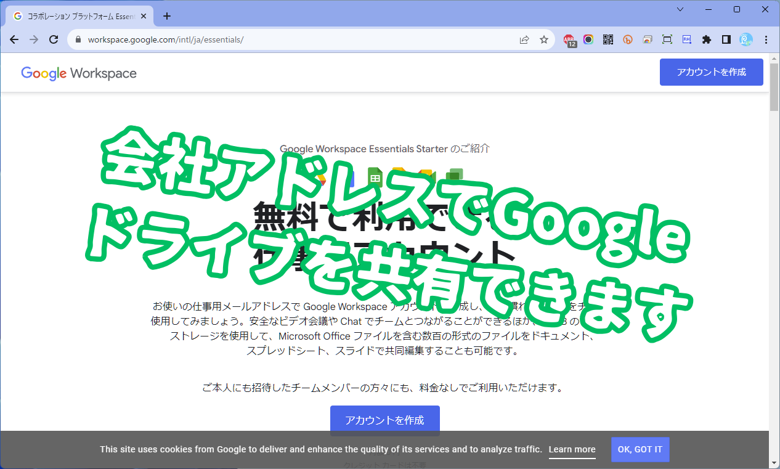Click the Dark Reader square extension icon
Image resolution: width=780 pixels, height=469 pixels.
[726, 39]
